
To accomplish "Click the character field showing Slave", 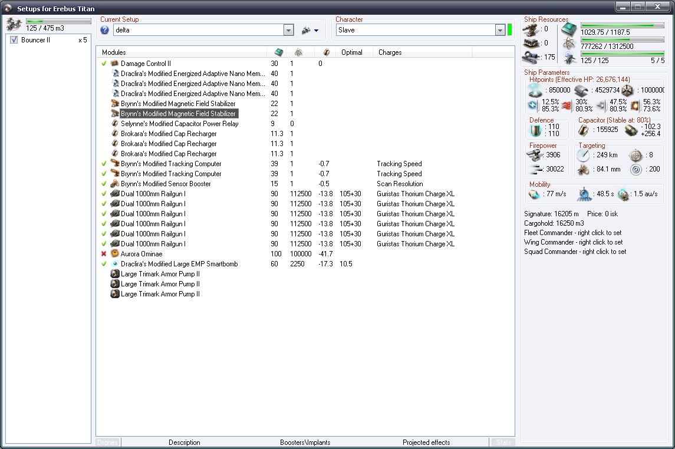I will pos(416,30).
